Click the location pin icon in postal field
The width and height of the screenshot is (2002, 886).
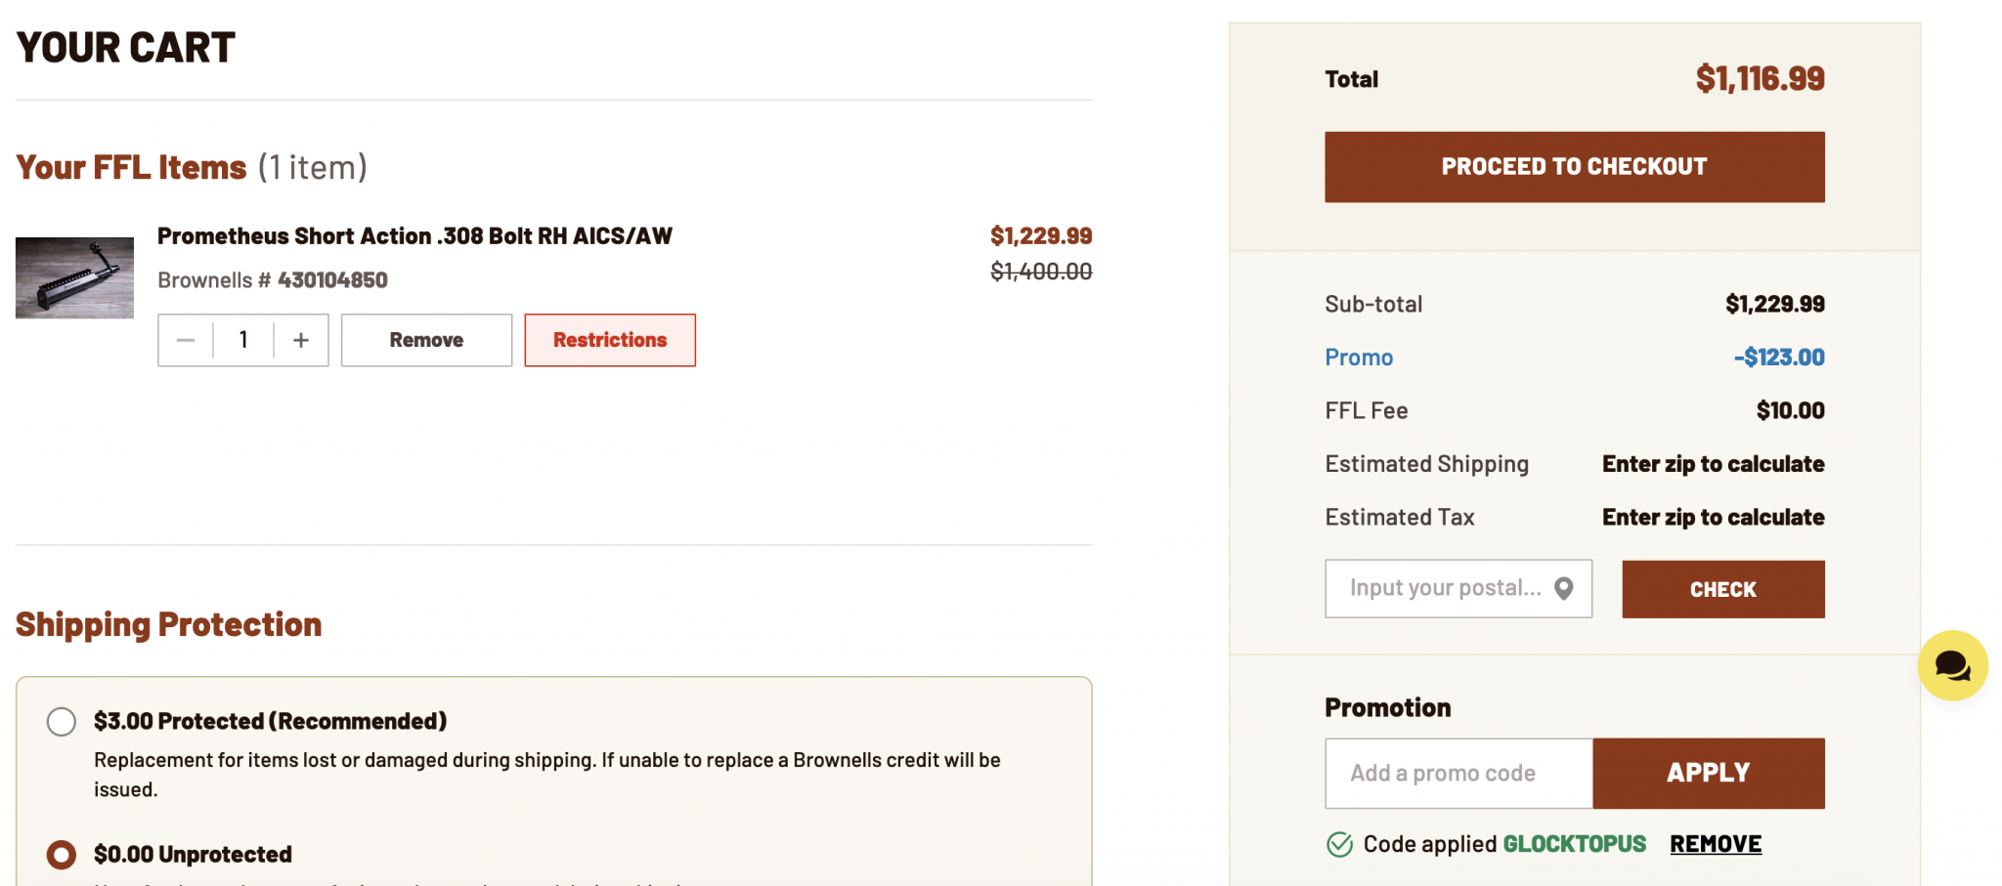[1564, 588]
